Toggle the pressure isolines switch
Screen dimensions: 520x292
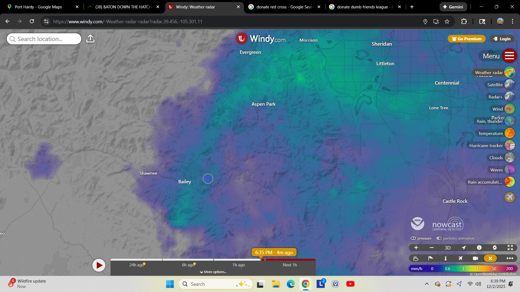tap(413, 238)
